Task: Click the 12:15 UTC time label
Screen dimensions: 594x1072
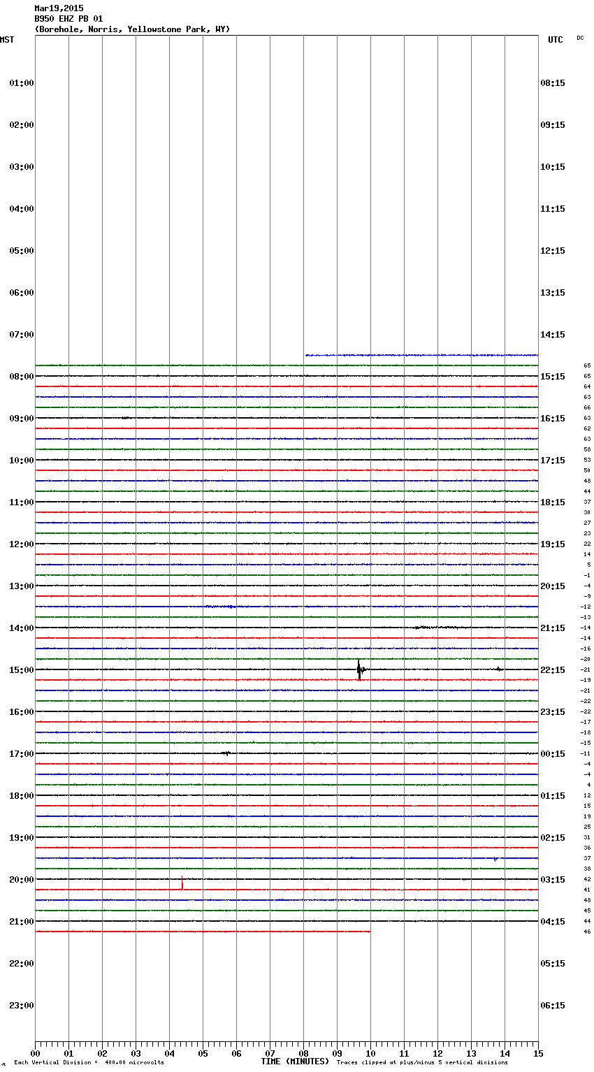Action: pos(553,251)
